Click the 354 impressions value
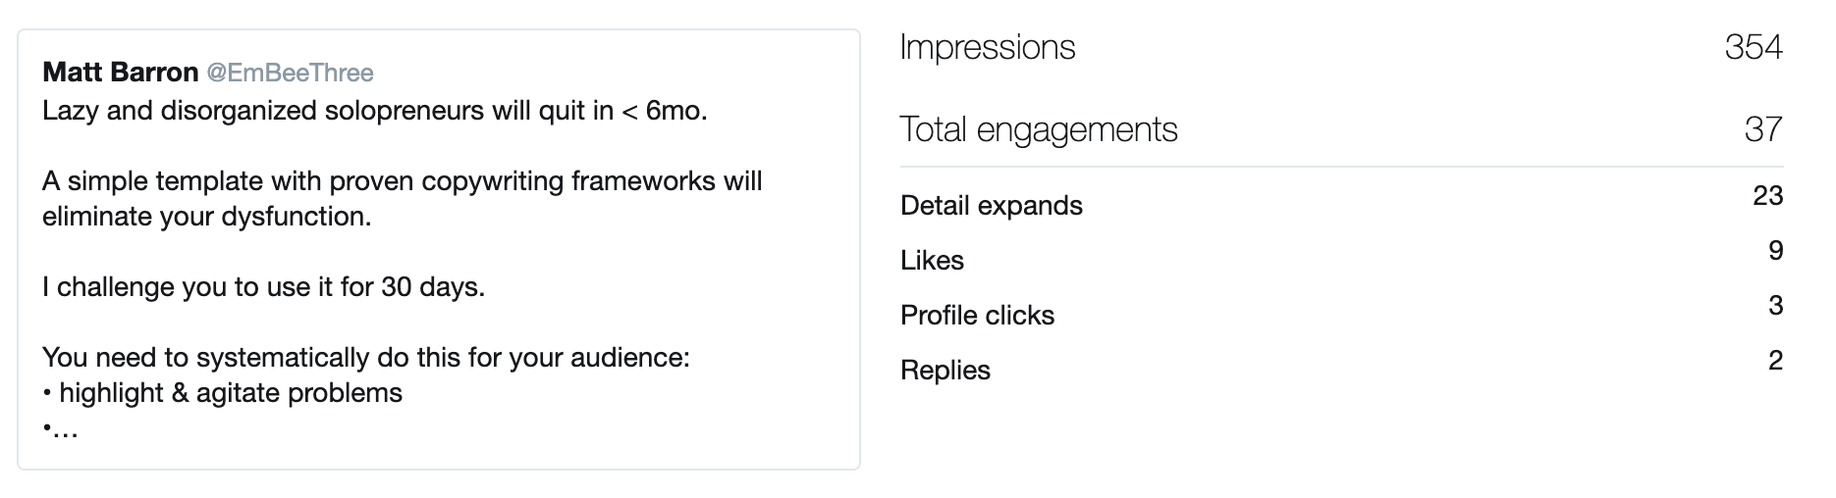The width and height of the screenshot is (1836, 498). coord(1754,47)
